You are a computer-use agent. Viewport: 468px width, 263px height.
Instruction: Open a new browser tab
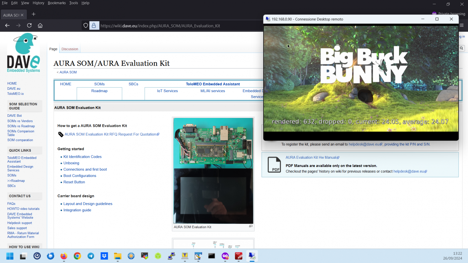[x=34, y=14]
